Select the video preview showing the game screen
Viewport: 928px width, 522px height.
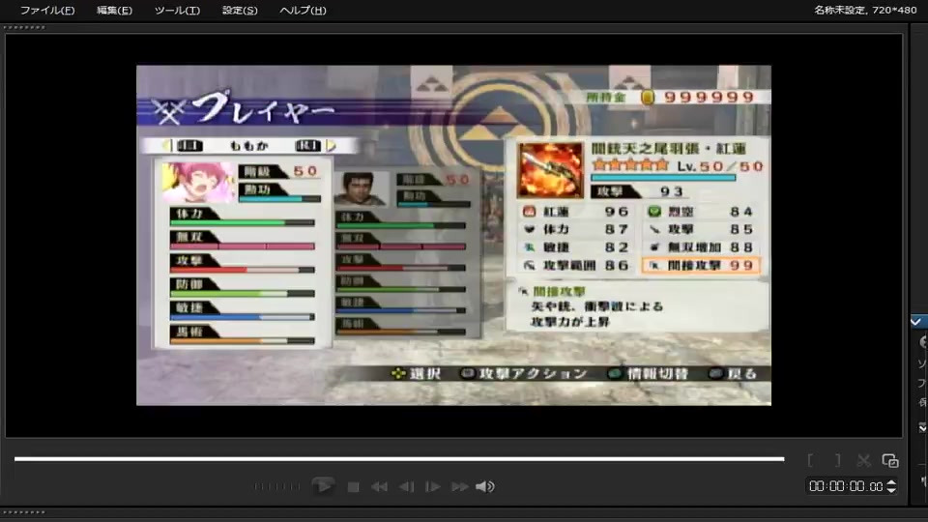(x=454, y=236)
